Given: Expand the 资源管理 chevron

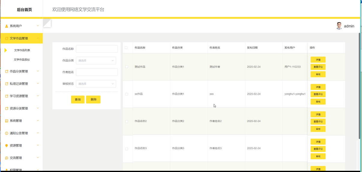Looking at the screenshot, I should pos(38,145).
